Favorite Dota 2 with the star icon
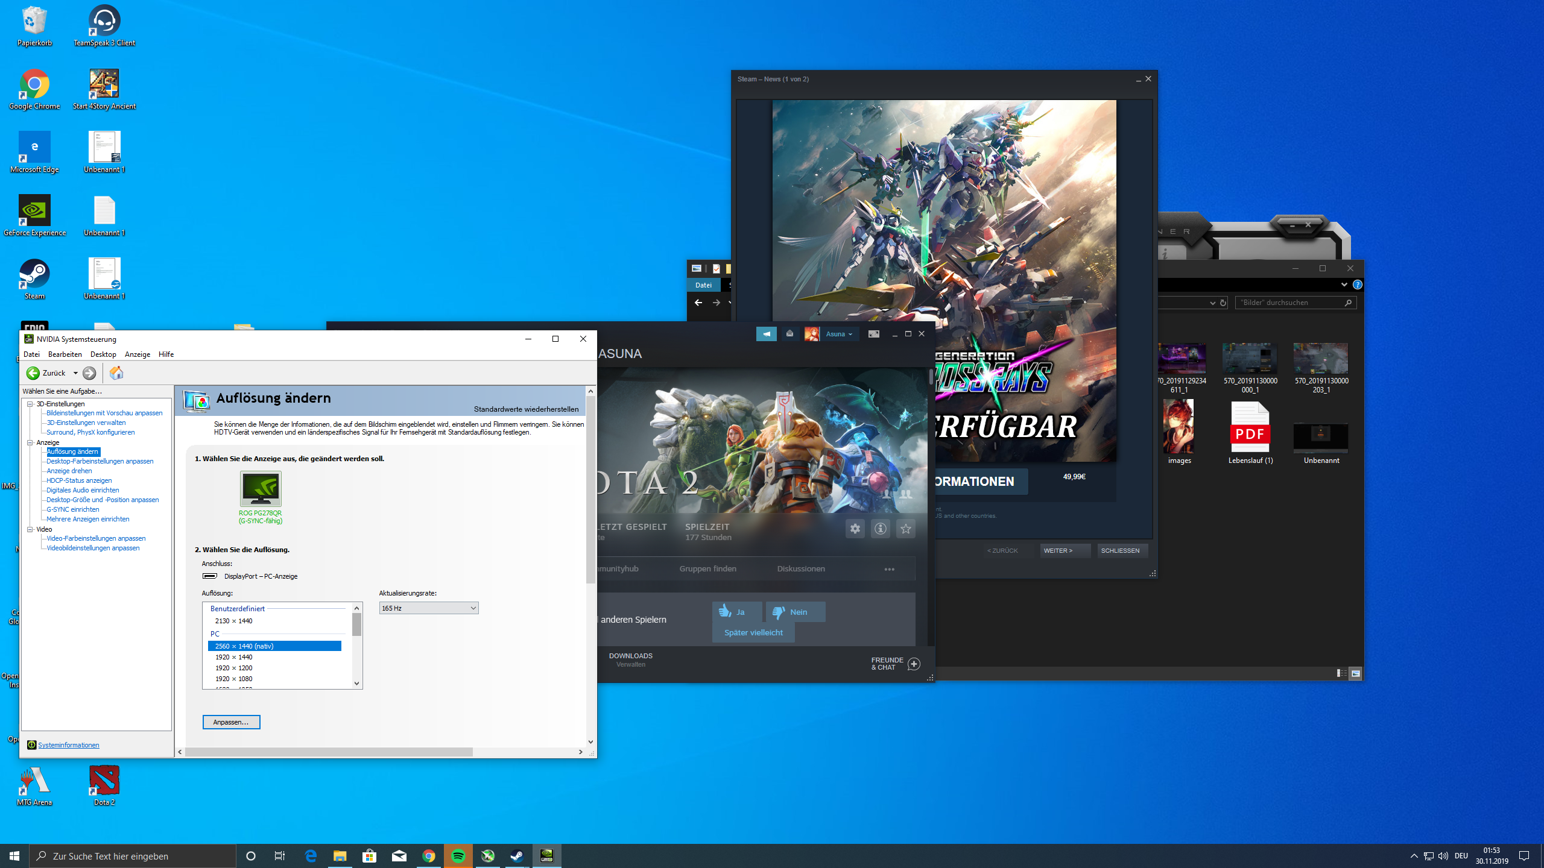The height and width of the screenshot is (868, 1544). click(906, 529)
